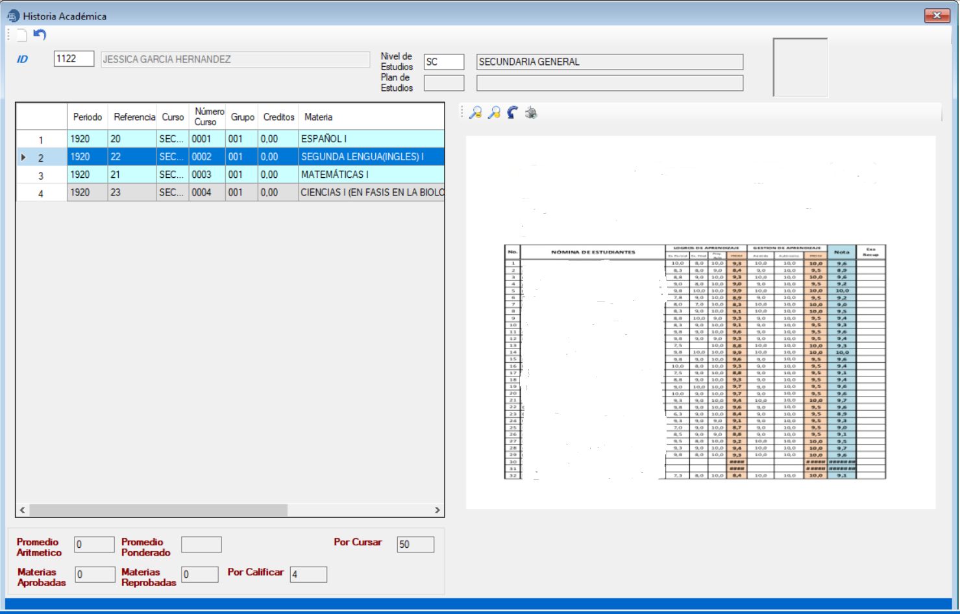Click the blank new document icon
Viewport: 960px width, 614px height.
tap(21, 35)
